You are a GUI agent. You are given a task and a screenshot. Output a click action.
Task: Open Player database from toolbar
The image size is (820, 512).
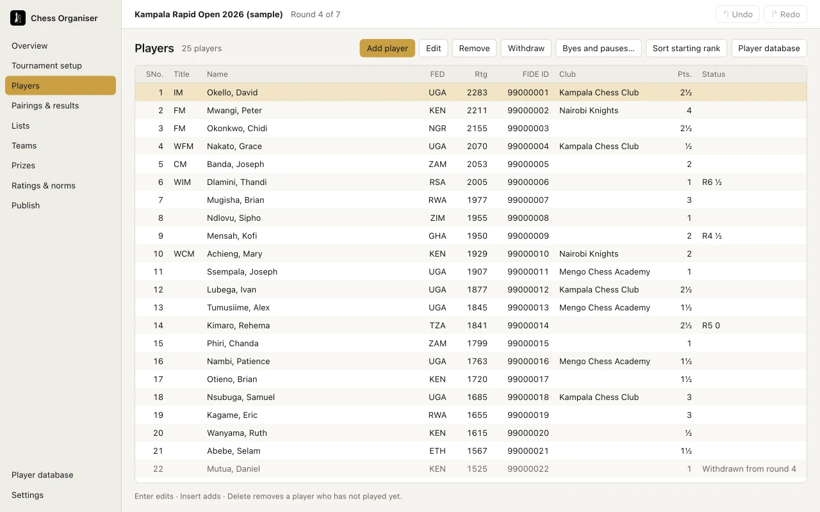click(x=769, y=48)
